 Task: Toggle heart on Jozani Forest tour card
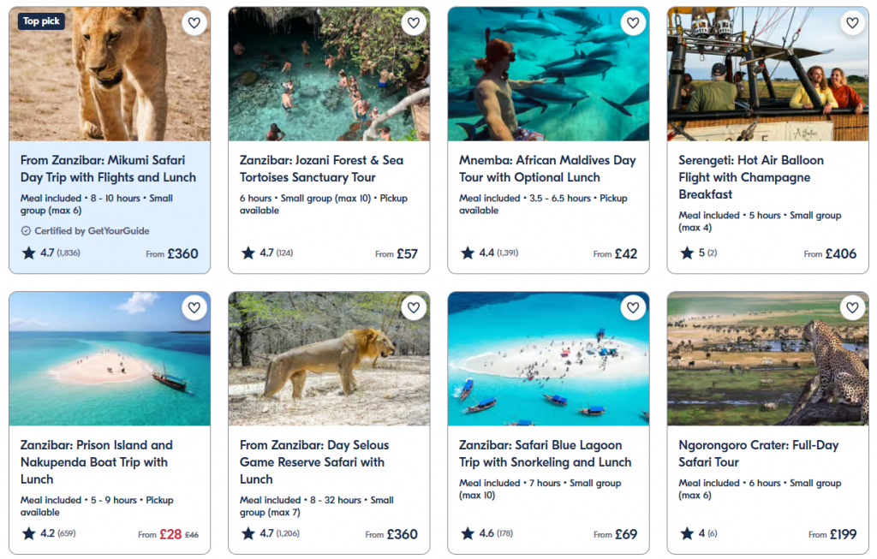(x=414, y=23)
